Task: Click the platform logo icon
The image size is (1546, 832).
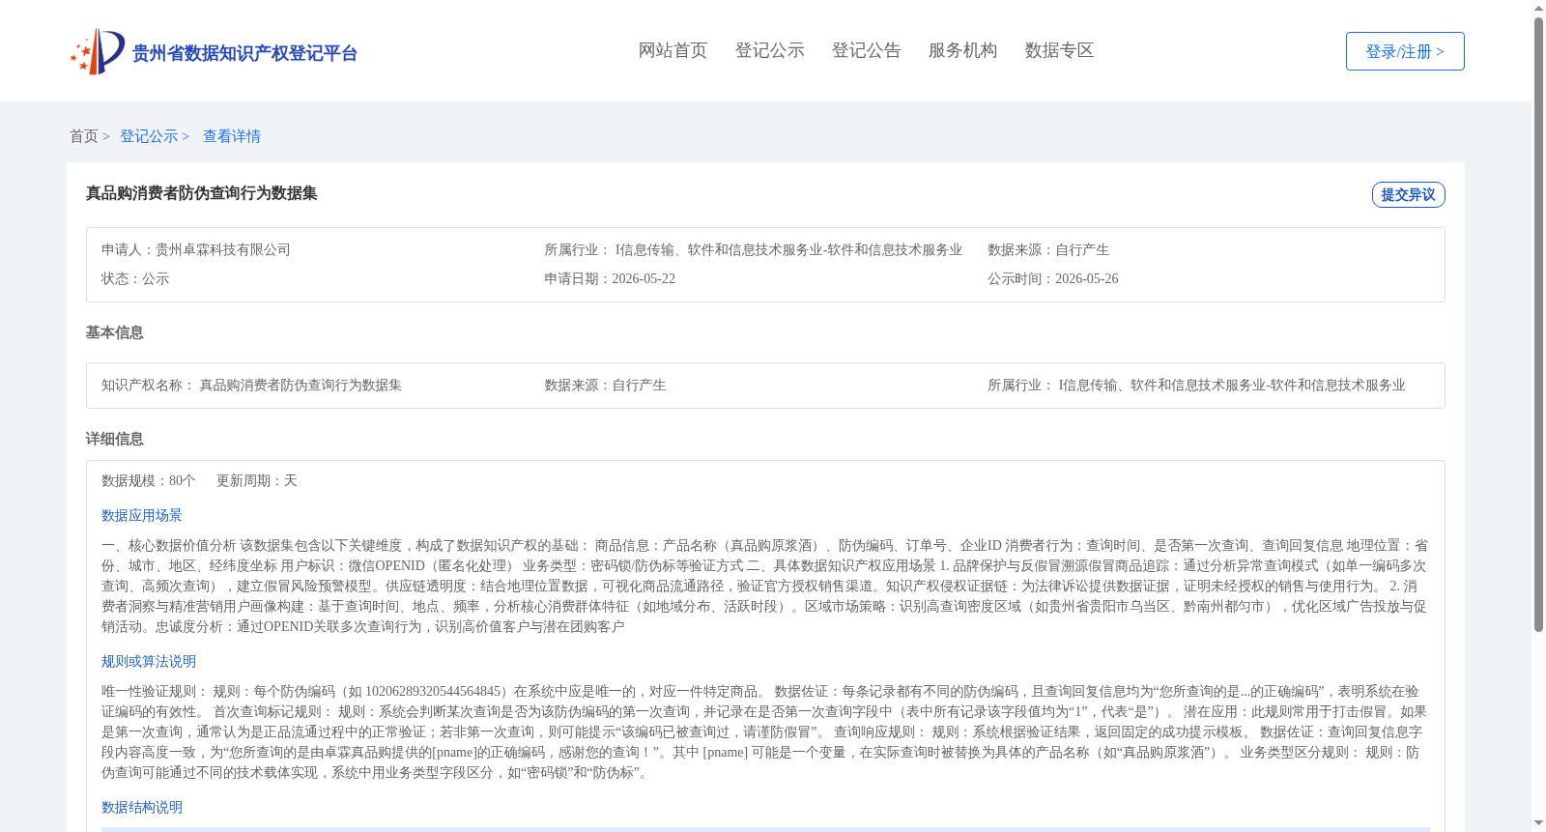Action: pyautogui.click(x=98, y=51)
